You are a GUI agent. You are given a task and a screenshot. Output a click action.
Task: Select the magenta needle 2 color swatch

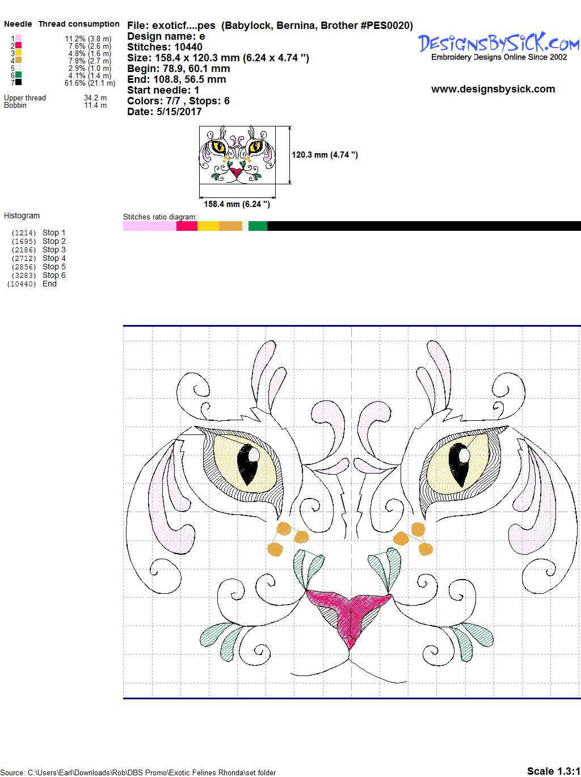pyautogui.click(x=19, y=45)
